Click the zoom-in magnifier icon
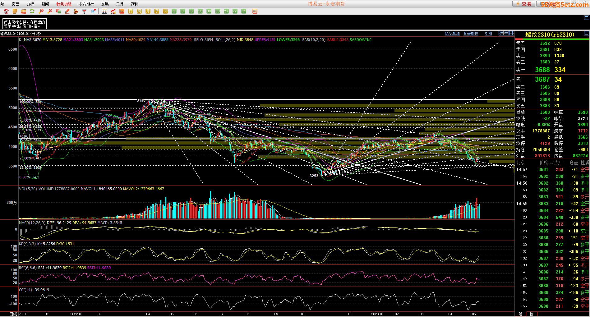 click(x=41, y=11)
